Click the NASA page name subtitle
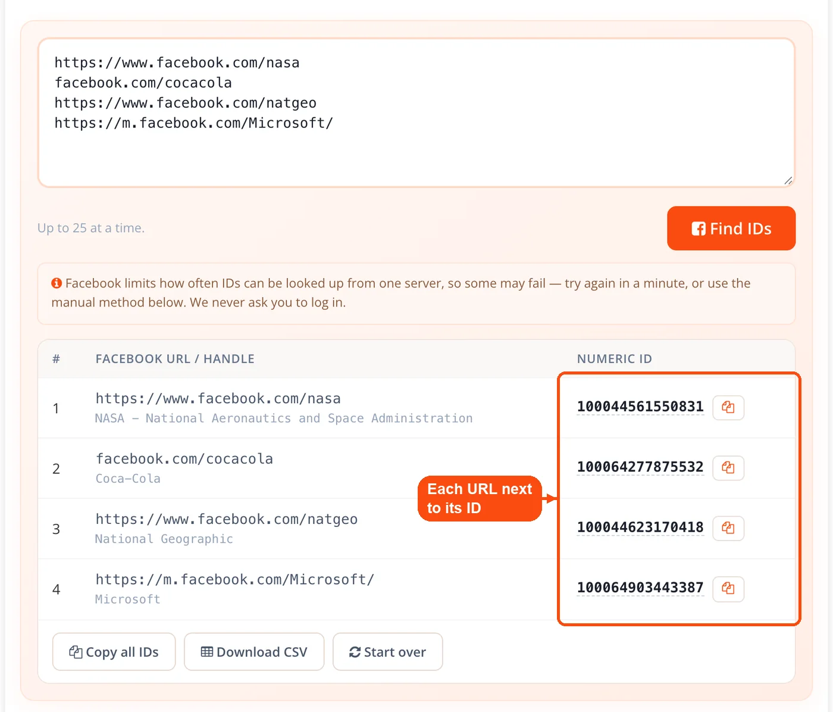833x712 pixels. pos(284,419)
